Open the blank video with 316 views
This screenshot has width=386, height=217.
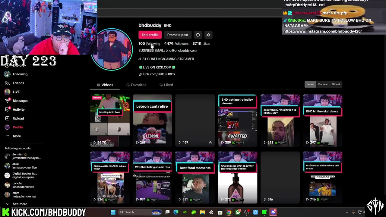click(x=280, y=178)
